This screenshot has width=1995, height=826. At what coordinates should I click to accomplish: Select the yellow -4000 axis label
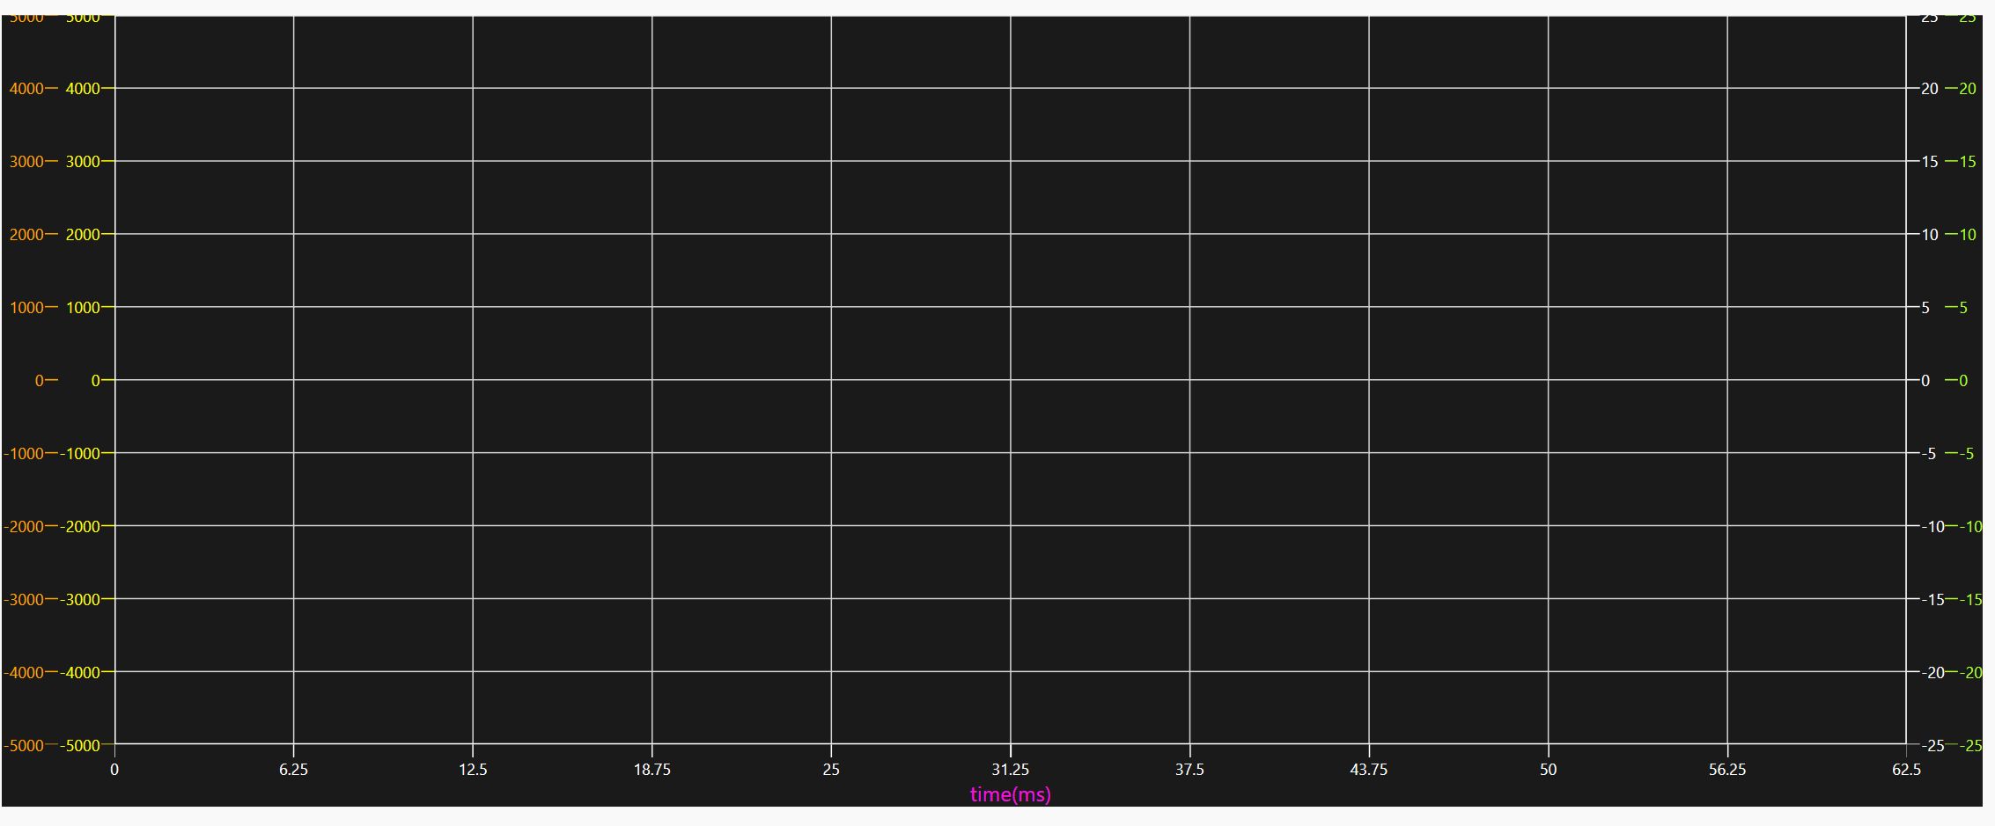coord(80,673)
